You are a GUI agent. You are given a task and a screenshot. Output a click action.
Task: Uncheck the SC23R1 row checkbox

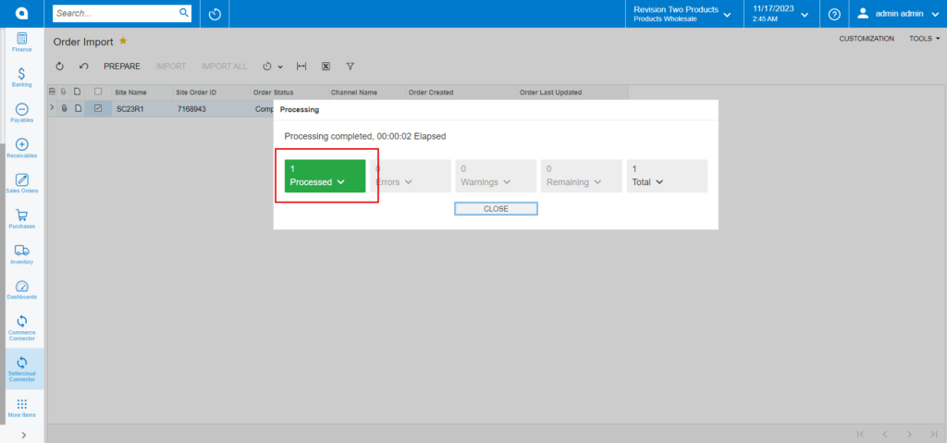coord(98,108)
